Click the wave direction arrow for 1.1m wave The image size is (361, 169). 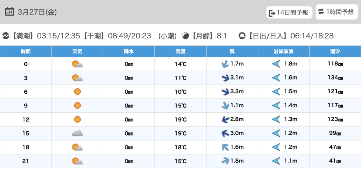pos(276,161)
